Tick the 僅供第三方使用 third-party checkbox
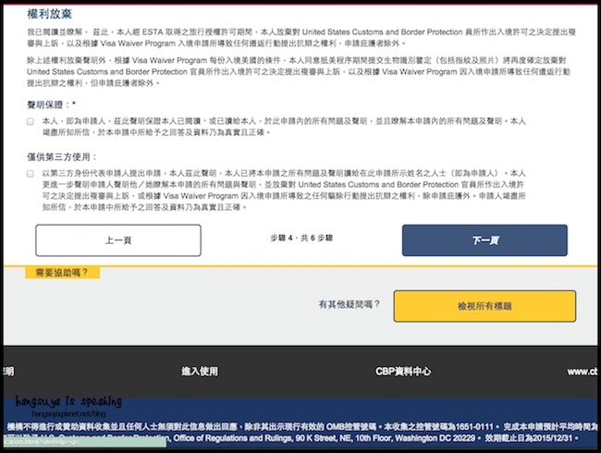 coord(31,174)
